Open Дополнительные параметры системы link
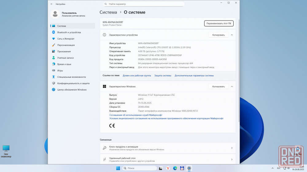Image resolution: width=307 pixels, height=172 pixels. [194, 76]
